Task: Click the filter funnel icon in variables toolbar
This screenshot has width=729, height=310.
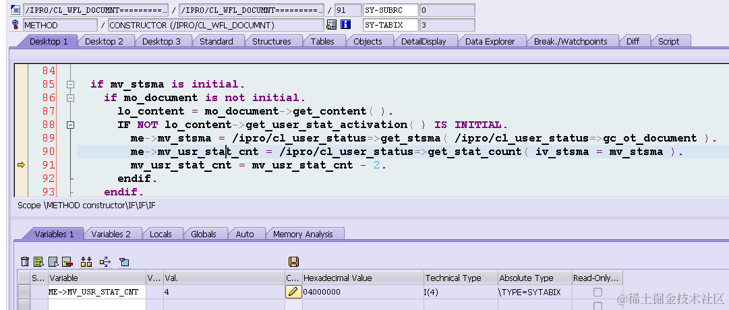Action: tap(123, 262)
